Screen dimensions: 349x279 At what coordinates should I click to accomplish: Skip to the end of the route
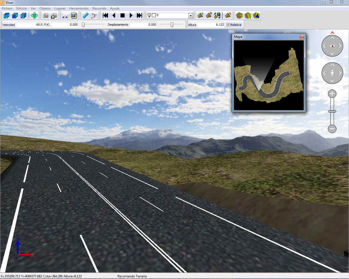(x=139, y=16)
